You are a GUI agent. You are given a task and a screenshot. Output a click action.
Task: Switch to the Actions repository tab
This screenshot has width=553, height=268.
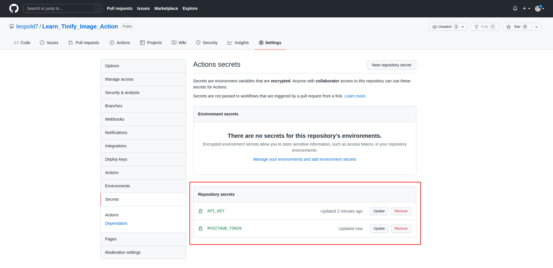point(120,43)
